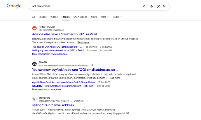This screenshot has width=201, height=120.
Task: Select the Forums tab
Action: (66, 17)
